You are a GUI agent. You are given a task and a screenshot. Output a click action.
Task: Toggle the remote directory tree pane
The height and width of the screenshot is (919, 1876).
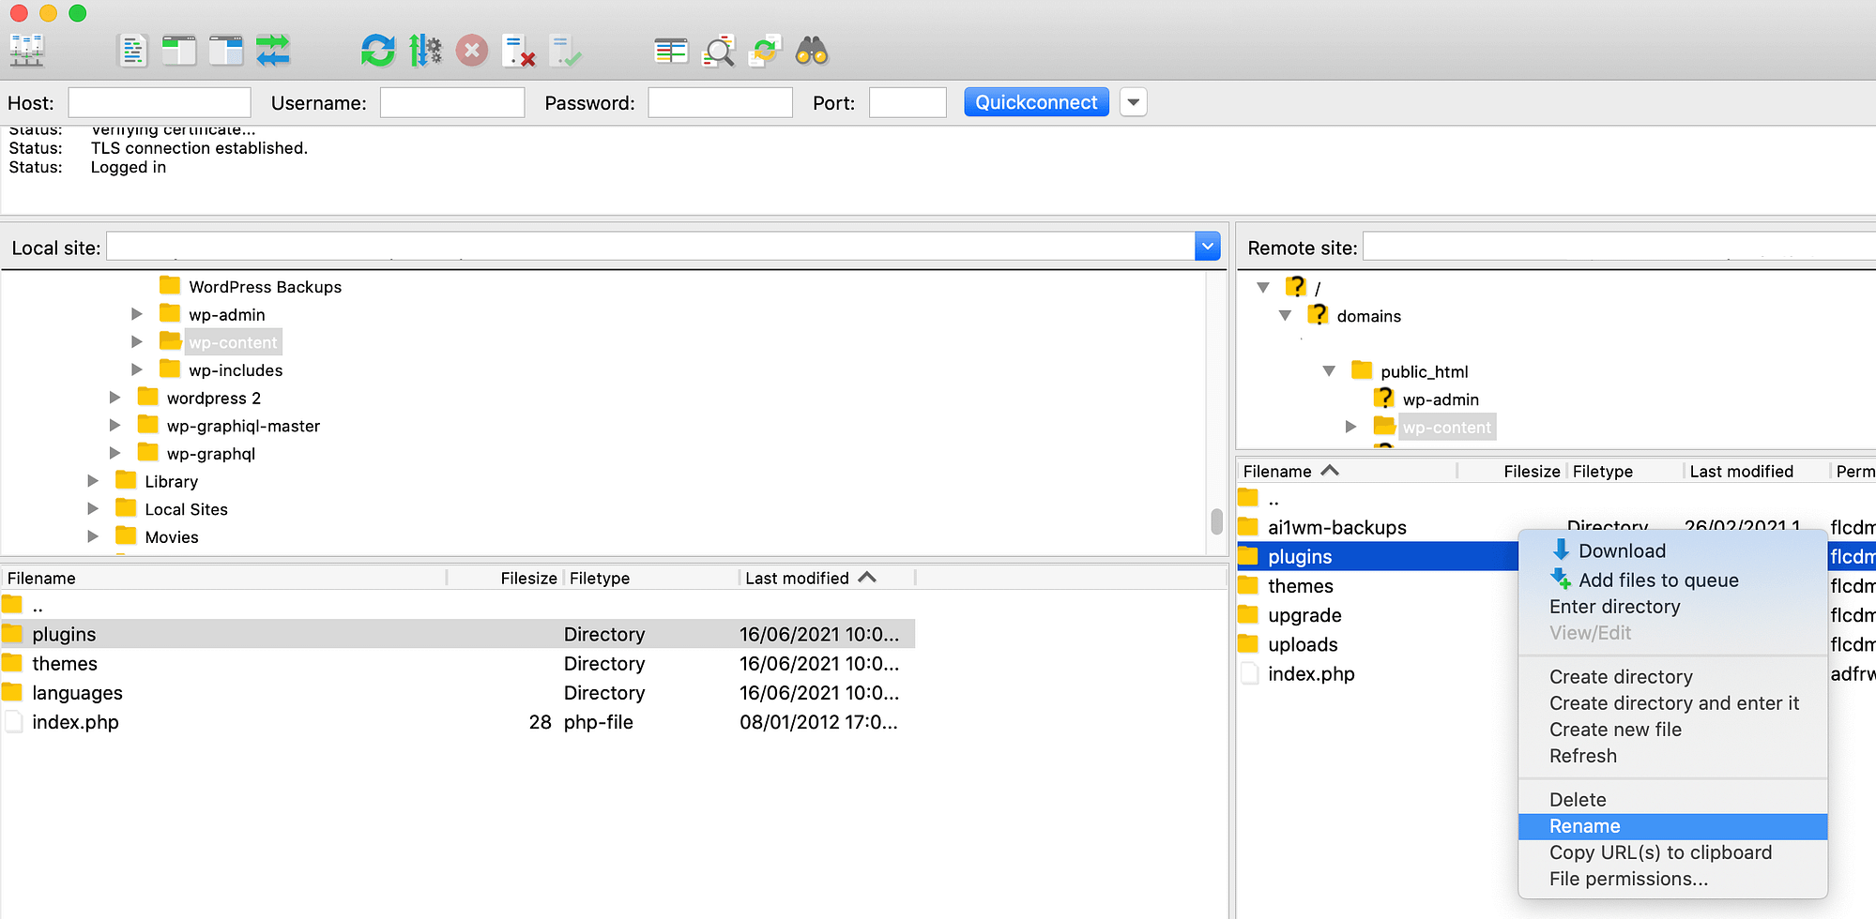[x=225, y=51]
